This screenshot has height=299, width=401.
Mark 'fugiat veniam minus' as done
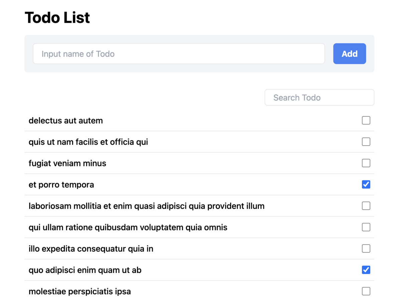366,163
